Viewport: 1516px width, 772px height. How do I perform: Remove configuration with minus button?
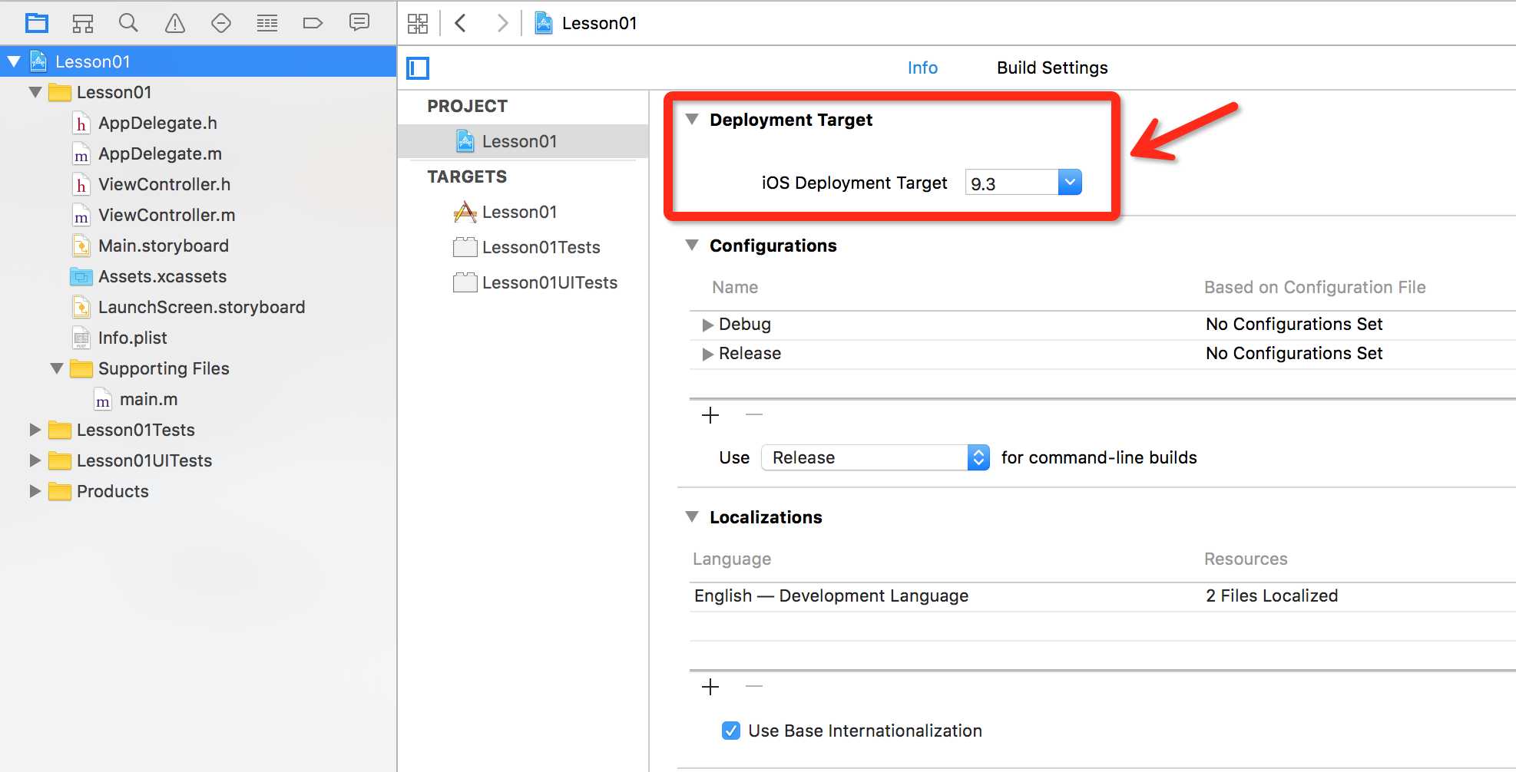point(754,415)
